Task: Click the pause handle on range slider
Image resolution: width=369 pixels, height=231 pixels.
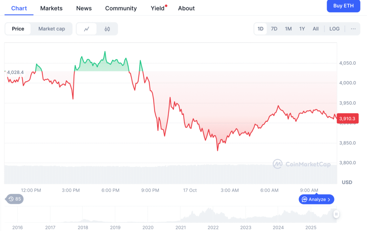Action: coord(336,214)
